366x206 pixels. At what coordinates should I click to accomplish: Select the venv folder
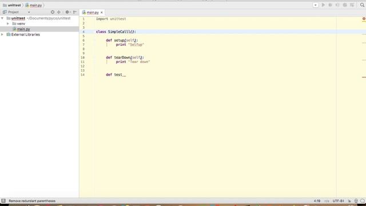pyautogui.click(x=21, y=23)
